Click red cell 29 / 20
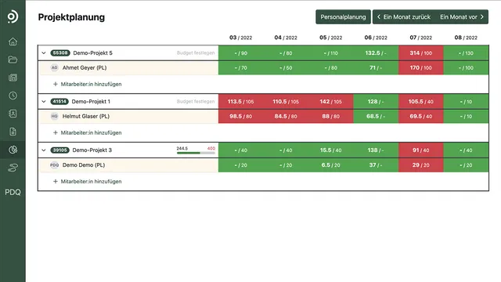Viewport: 501px width, 282px height. tap(421, 165)
